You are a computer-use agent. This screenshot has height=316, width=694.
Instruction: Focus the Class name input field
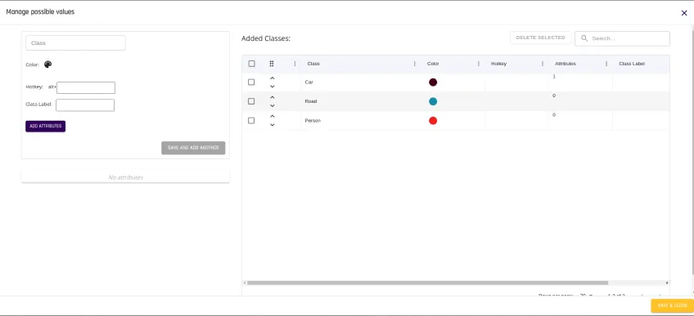tap(75, 42)
